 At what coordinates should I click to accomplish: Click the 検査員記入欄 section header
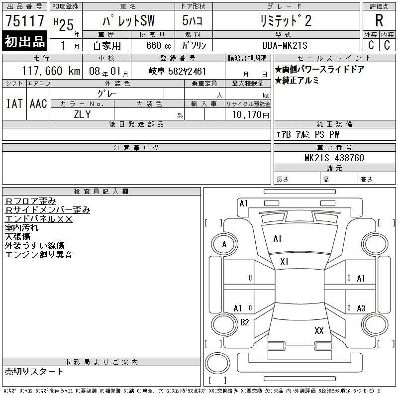[x=101, y=191]
